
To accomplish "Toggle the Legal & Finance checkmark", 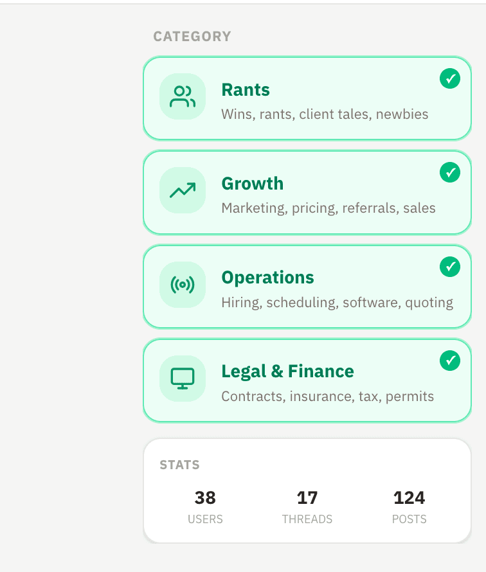I will coord(450,361).
